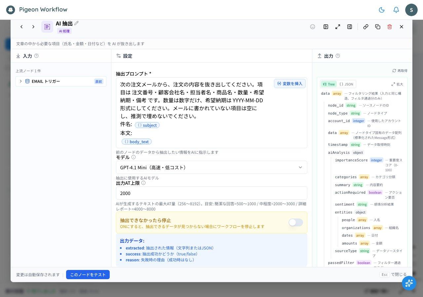Screen dimensions: 423x297
Task: Show info for モデル field
Action: [x=134, y=157]
